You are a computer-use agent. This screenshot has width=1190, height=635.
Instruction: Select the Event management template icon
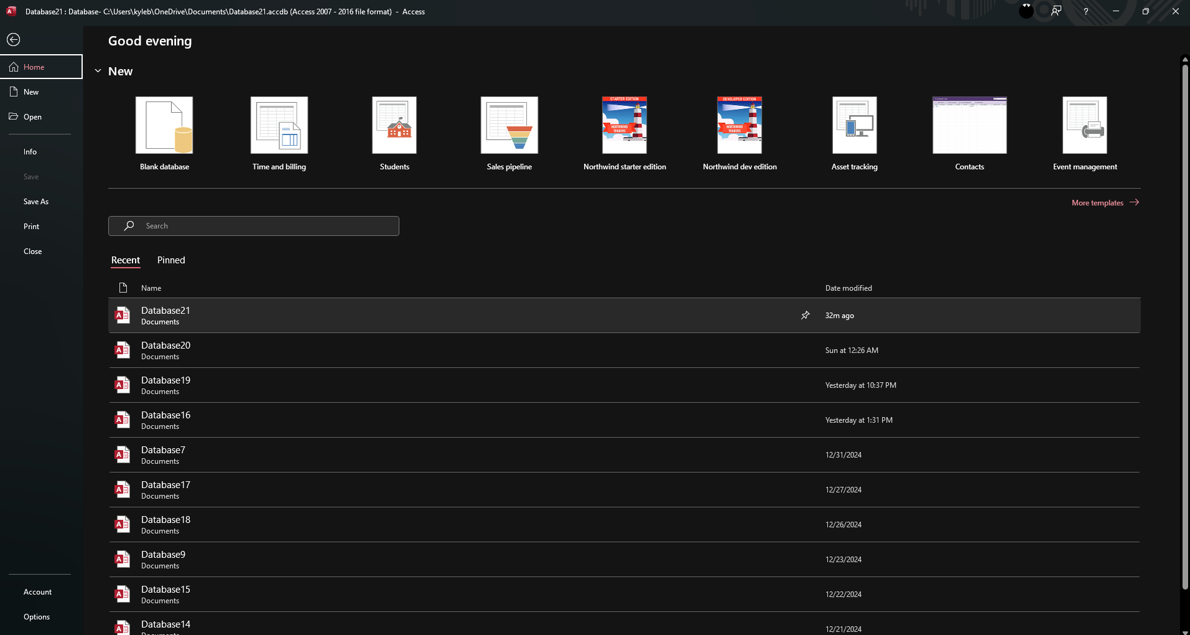1085,125
